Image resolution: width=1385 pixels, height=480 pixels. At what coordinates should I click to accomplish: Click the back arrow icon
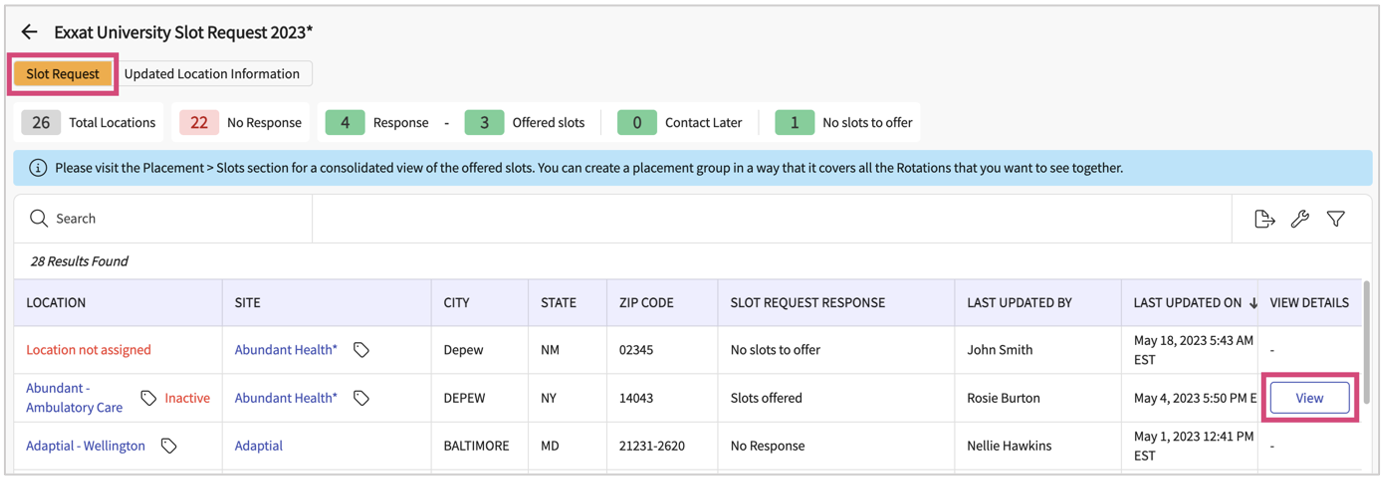29,32
